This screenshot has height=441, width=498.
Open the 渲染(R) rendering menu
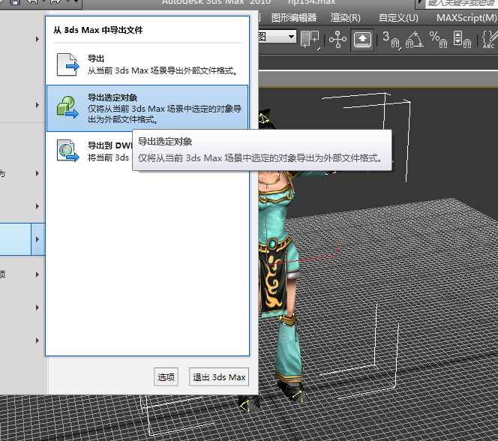pyautogui.click(x=346, y=18)
